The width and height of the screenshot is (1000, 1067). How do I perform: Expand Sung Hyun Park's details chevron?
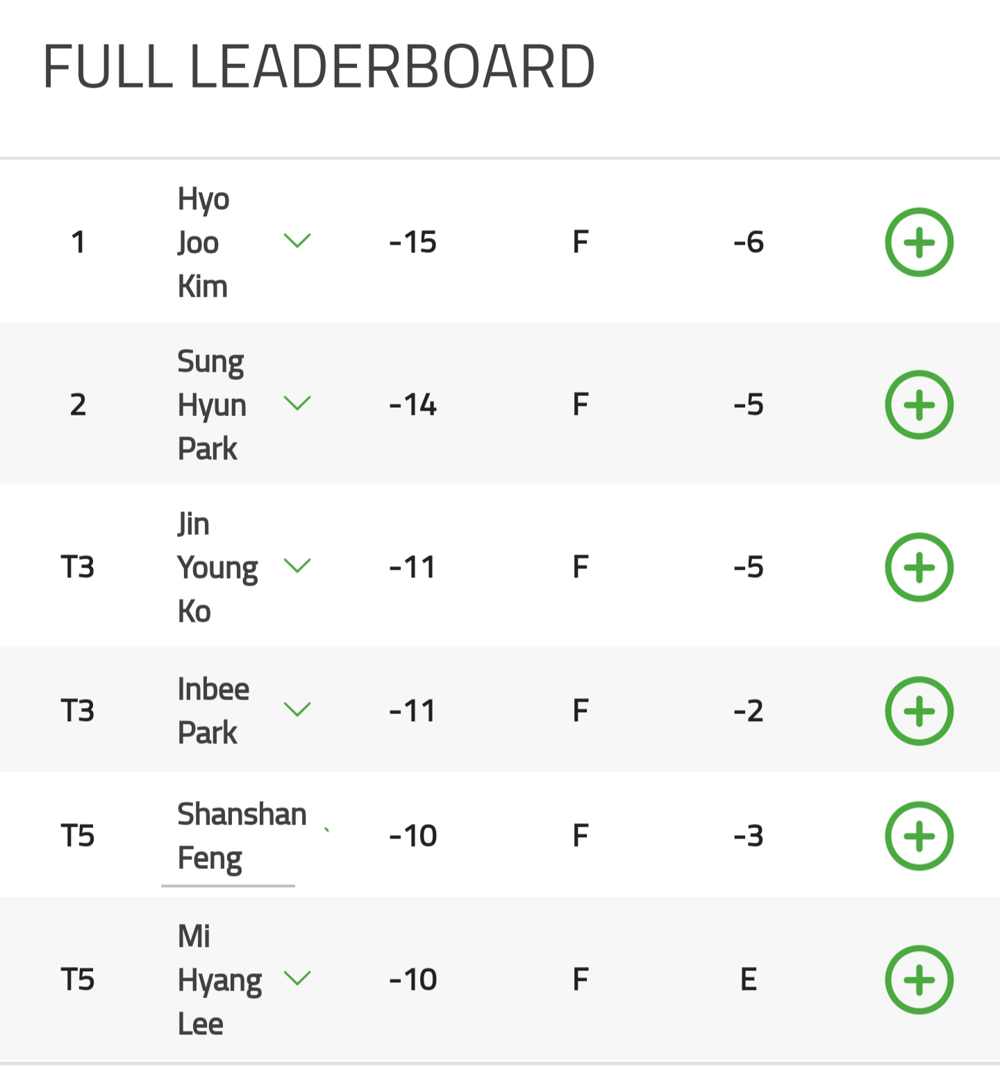297,404
